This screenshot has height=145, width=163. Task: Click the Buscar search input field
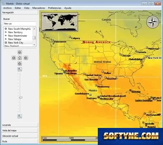[20, 24]
